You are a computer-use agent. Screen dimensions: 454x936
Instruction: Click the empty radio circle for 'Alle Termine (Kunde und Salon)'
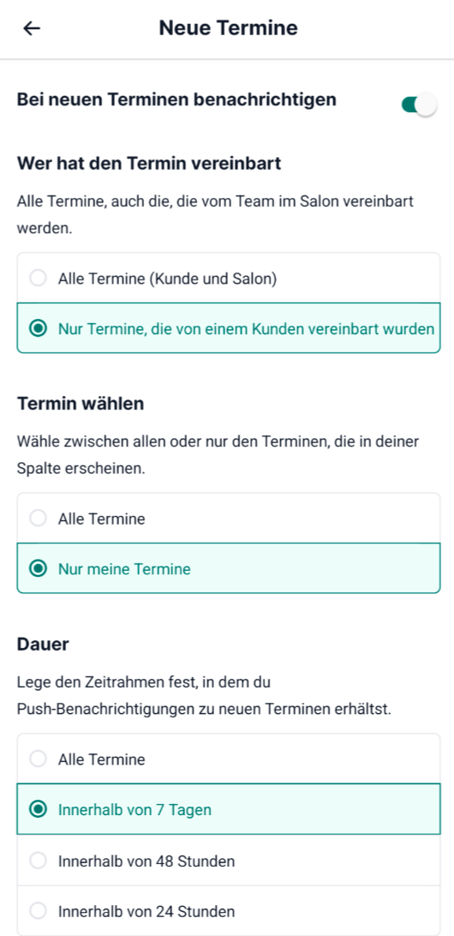tap(39, 279)
